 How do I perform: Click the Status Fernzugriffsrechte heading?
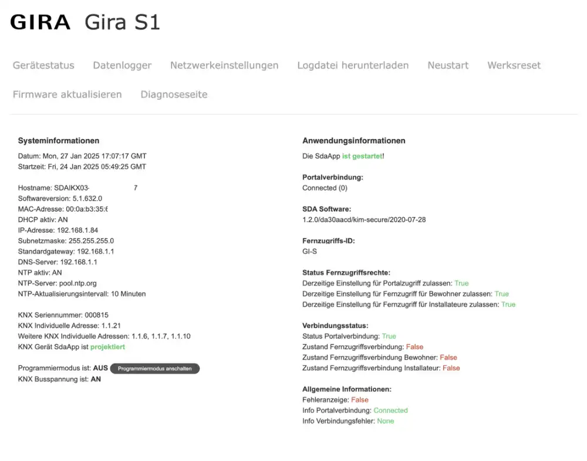click(x=346, y=273)
